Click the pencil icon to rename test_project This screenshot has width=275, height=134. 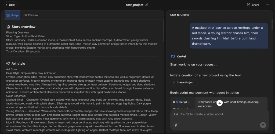[x=147, y=5]
